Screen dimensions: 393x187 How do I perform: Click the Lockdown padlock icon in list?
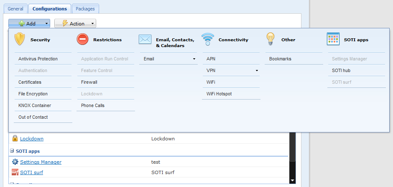pyautogui.click(x=15, y=139)
